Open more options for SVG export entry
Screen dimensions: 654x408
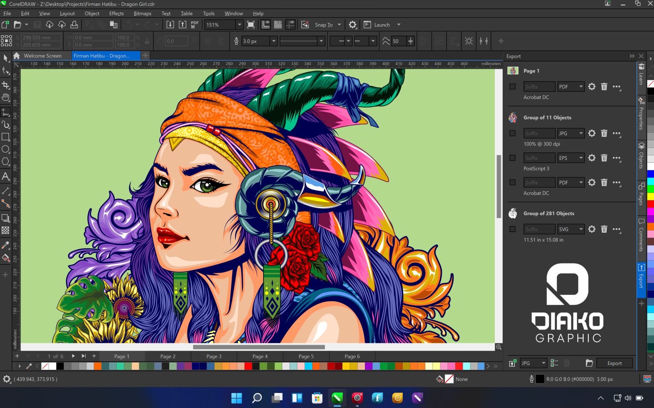[x=617, y=229]
